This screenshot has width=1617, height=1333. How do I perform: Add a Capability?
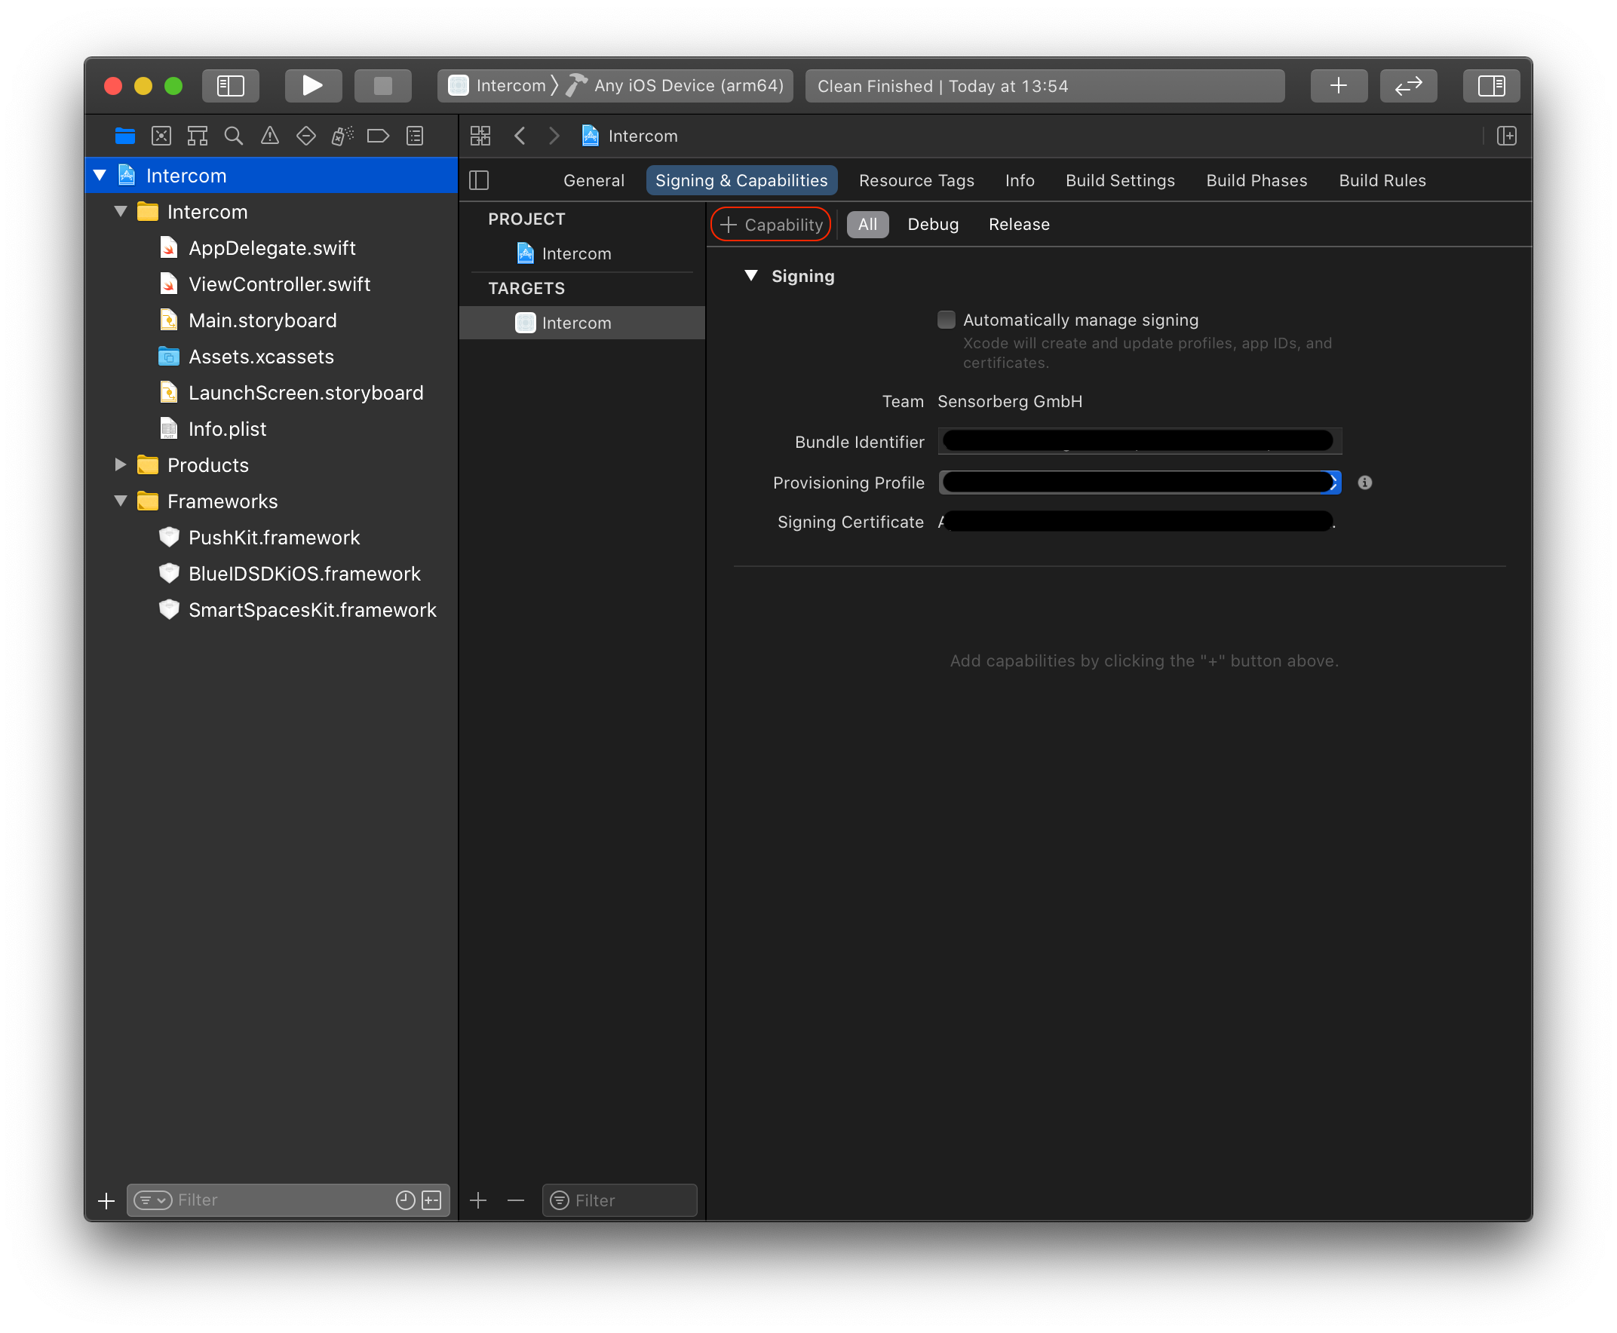pos(772,224)
